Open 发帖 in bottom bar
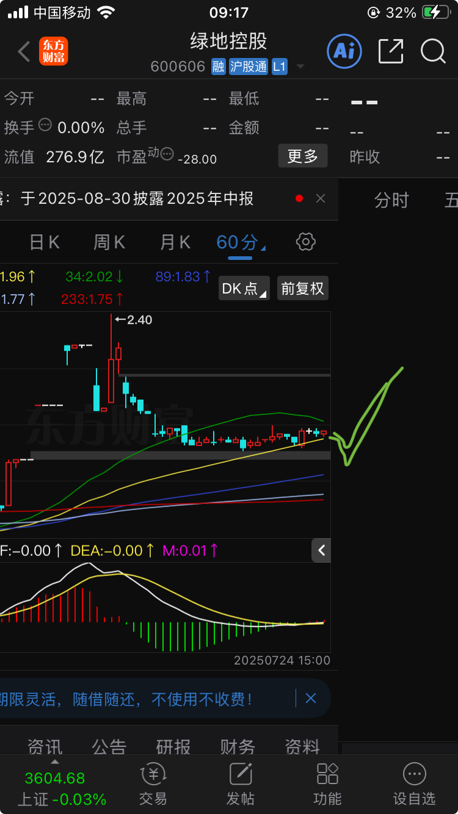Screen dimensions: 458x814 tap(241, 785)
